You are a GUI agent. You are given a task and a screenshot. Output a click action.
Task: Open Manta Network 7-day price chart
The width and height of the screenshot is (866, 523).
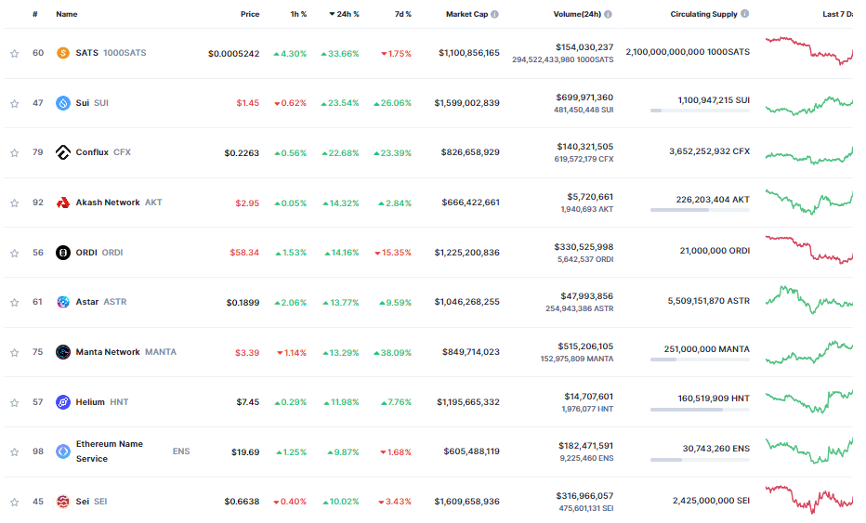809,352
